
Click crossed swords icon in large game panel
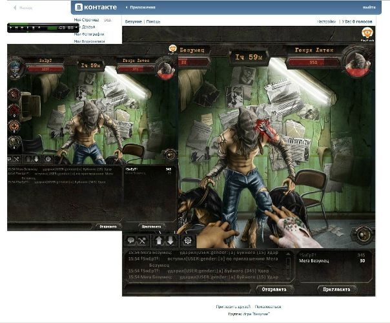(x=141, y=240)
